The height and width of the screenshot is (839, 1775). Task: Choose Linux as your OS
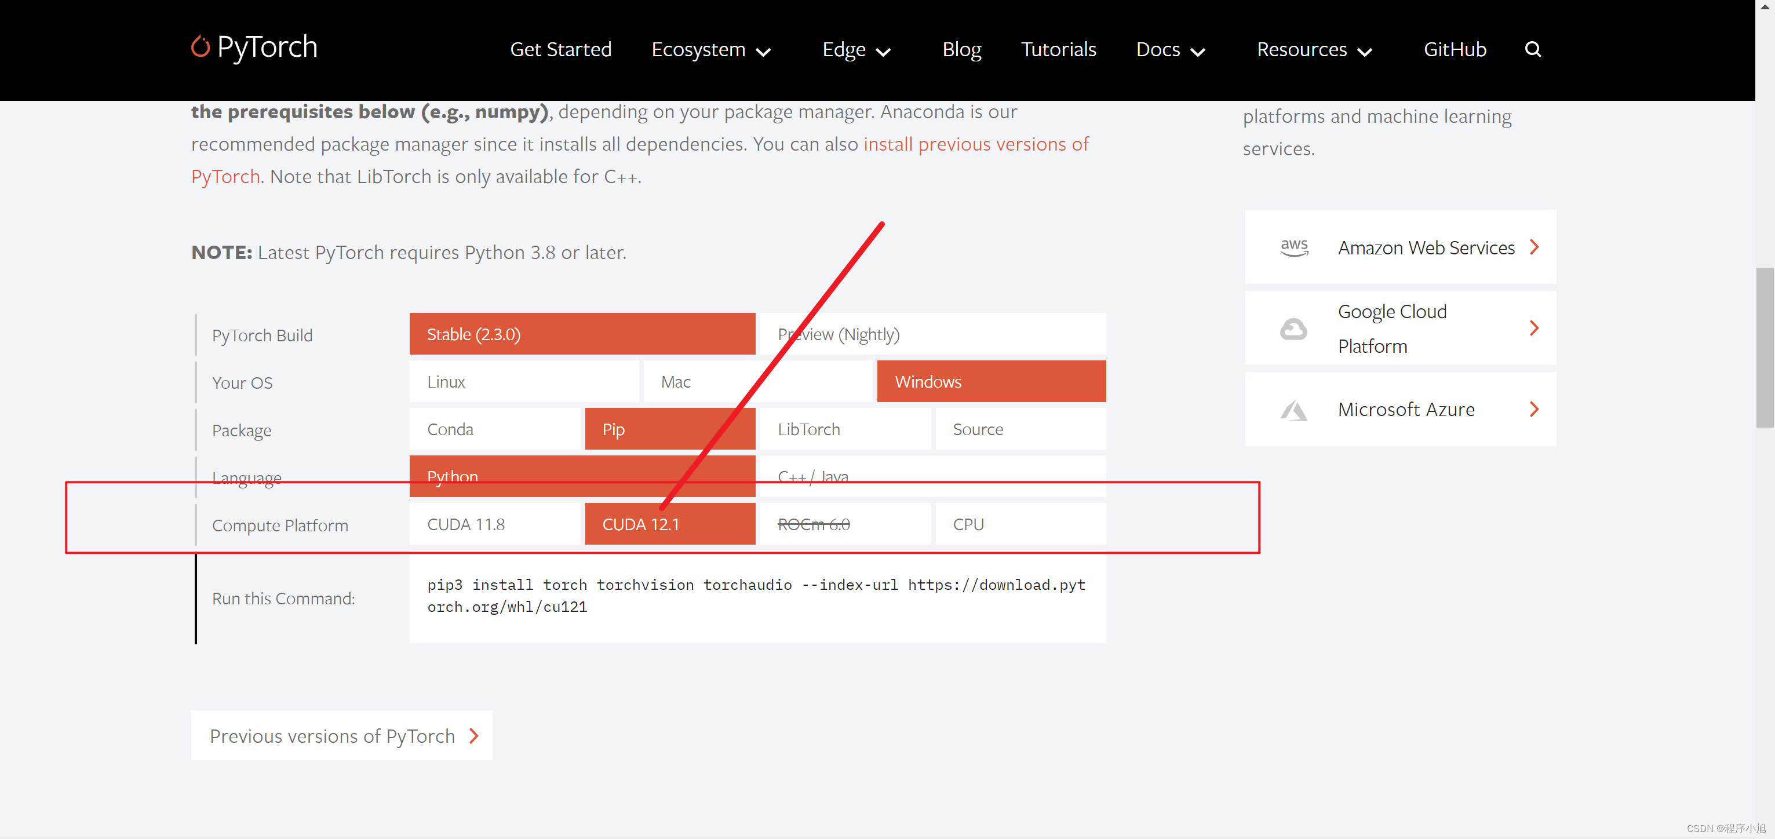pos(524,382)
